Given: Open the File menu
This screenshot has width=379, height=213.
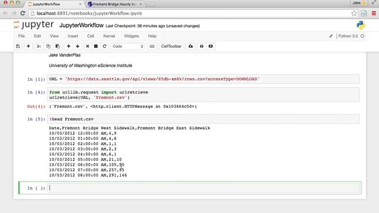Looking at the screenshot, I should pos(21,36).
